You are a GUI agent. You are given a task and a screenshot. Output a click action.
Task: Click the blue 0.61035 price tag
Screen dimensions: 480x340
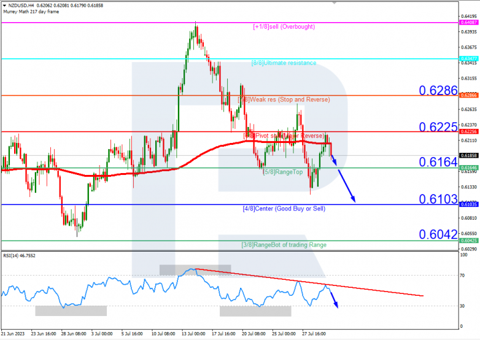point(469,204)
